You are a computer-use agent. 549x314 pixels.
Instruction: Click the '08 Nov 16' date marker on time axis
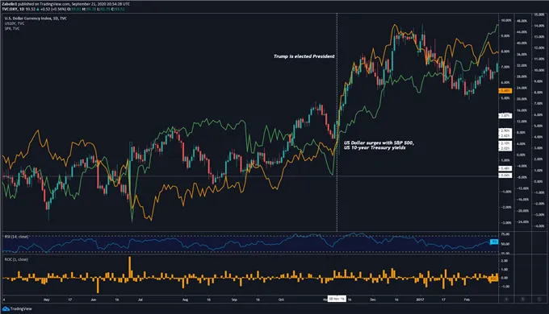click(337, 299)
